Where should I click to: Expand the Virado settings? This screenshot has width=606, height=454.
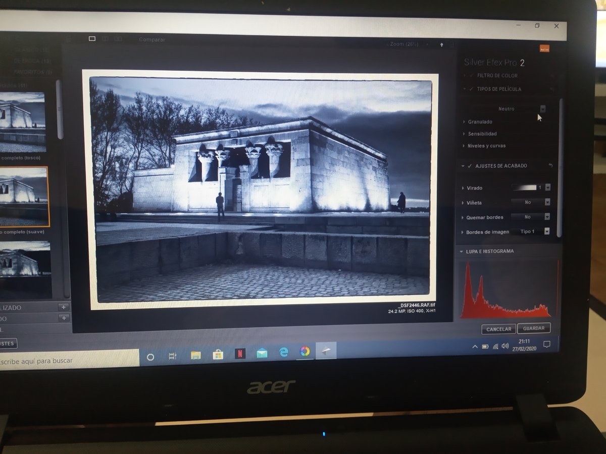coord(463,188)
